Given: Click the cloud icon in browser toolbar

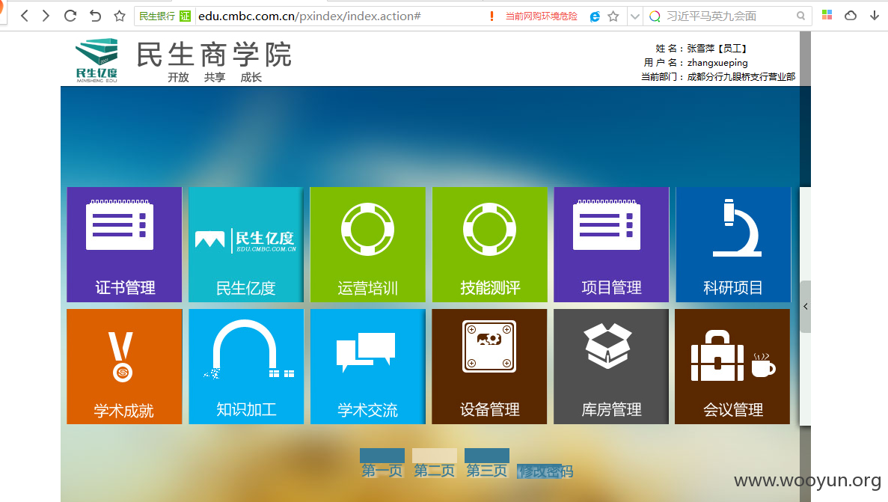Looking at the screenshot, I should 851,16.
